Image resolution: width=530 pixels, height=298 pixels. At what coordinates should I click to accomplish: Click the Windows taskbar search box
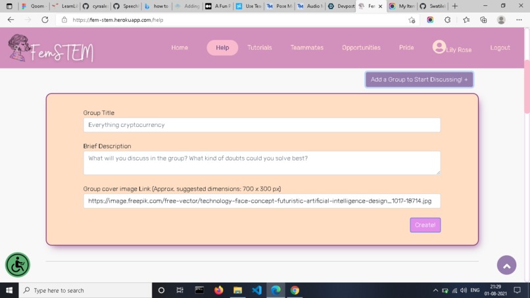85,290
